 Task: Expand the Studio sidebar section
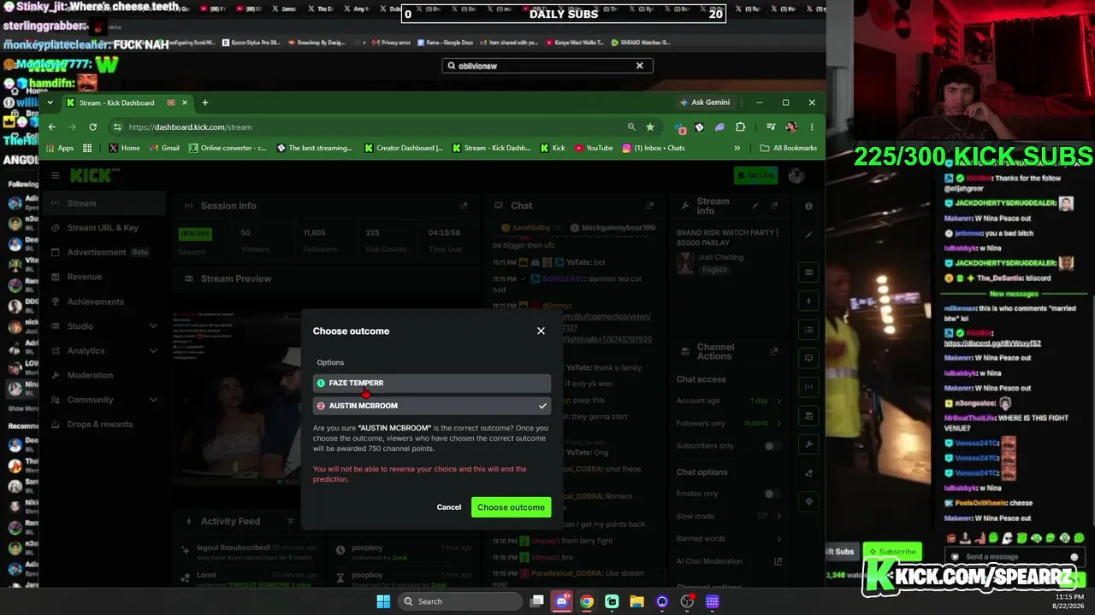click(x=153, y=326)
